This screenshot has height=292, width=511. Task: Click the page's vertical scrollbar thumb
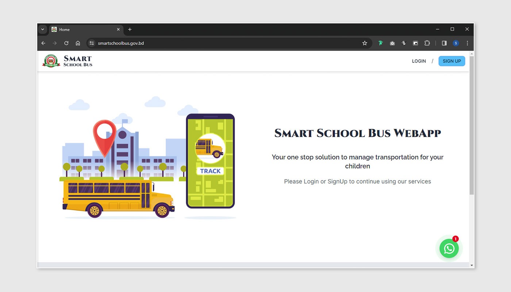pyautogui.click(x=471, y=124)
